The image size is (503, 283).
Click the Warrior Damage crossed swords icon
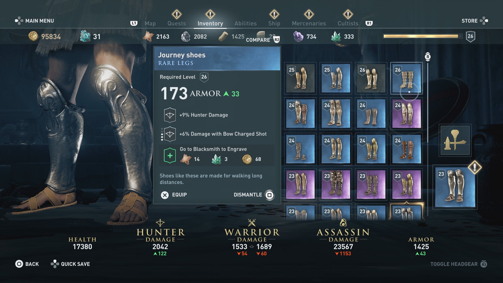point(252,223)
